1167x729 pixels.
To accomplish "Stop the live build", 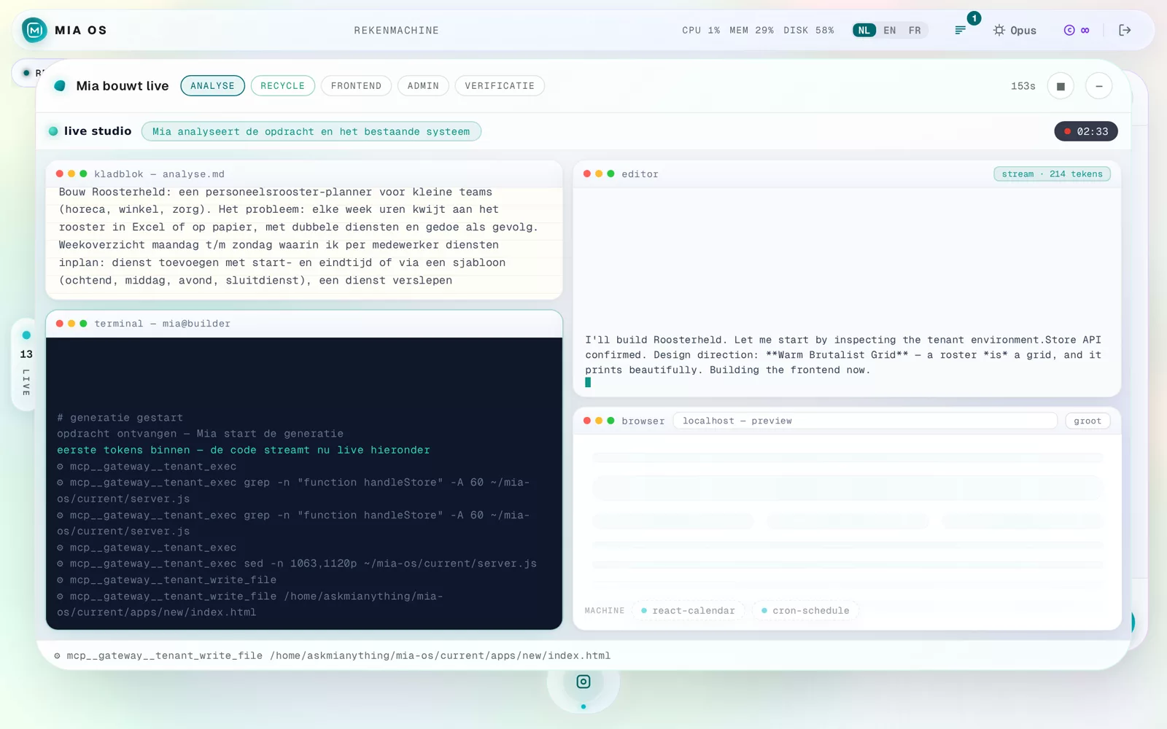I will click(x=1061, y=86).
